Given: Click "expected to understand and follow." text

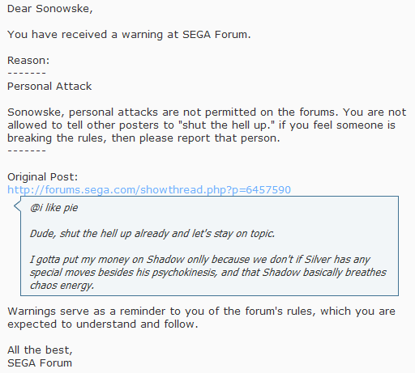Looking at the screenshot, I should 103,324.
